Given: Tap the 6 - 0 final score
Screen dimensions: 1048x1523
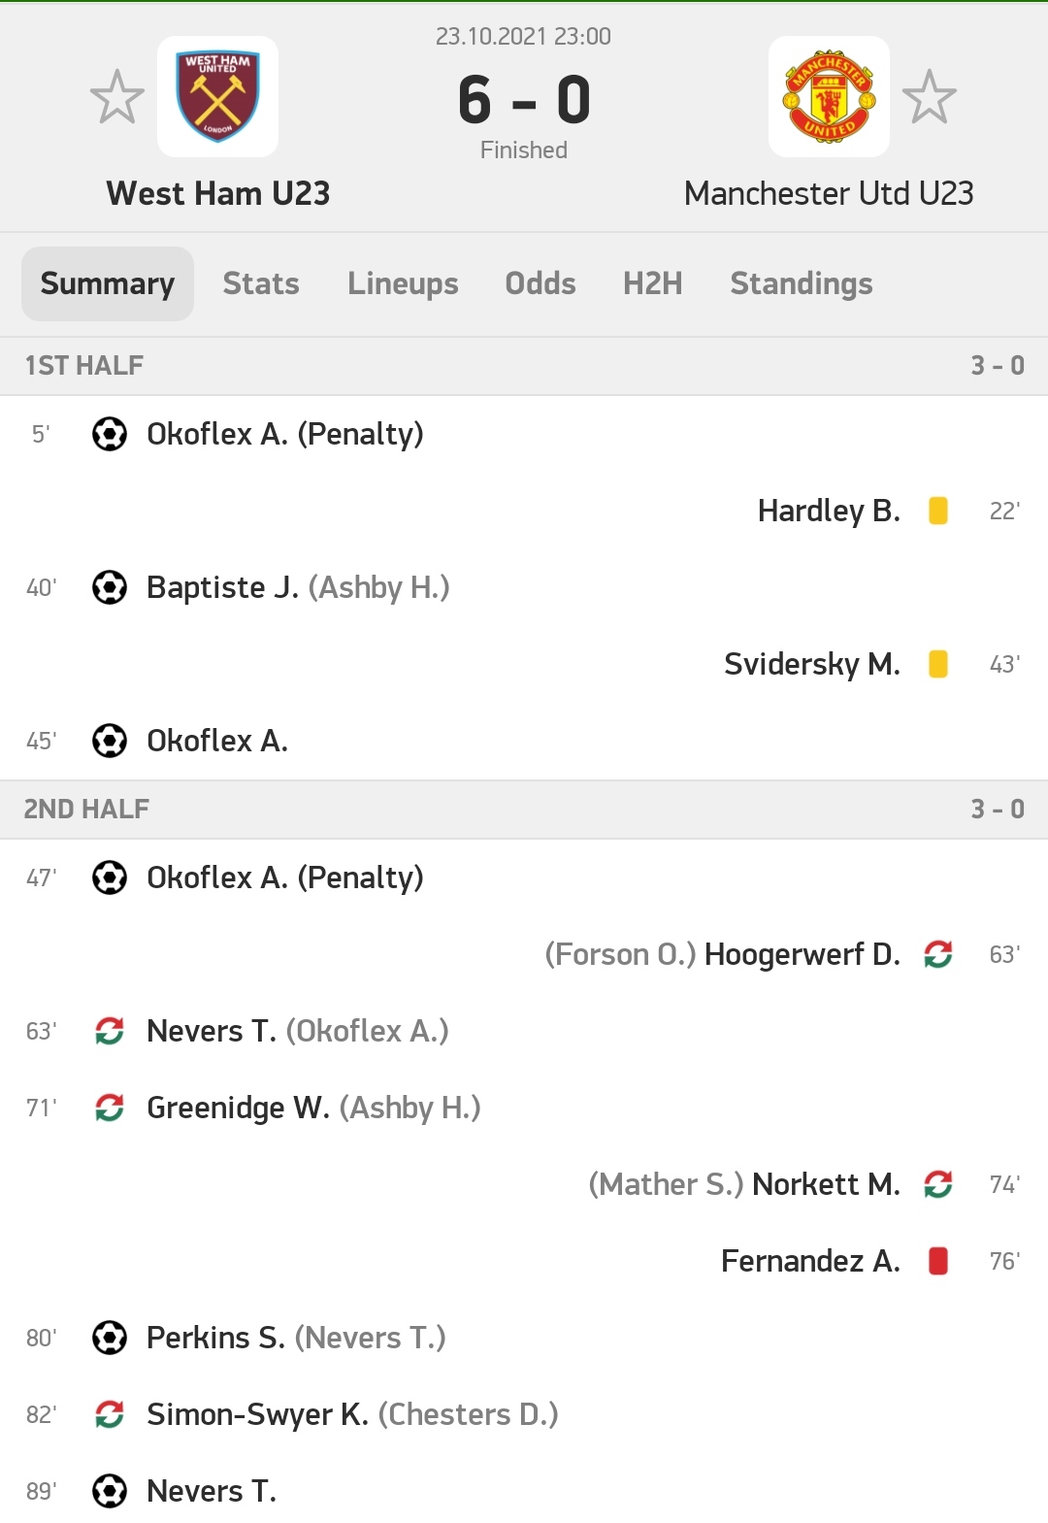Looking at the screenshot, I should (524, 100).
